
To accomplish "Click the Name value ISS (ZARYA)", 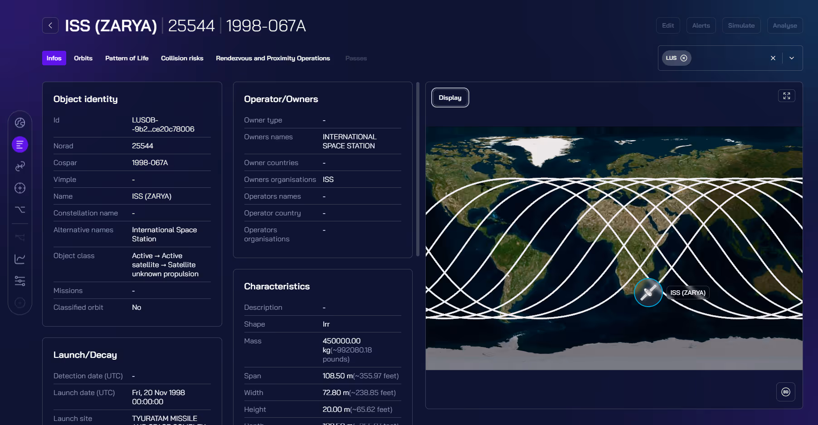I will [x=151, y=196].
